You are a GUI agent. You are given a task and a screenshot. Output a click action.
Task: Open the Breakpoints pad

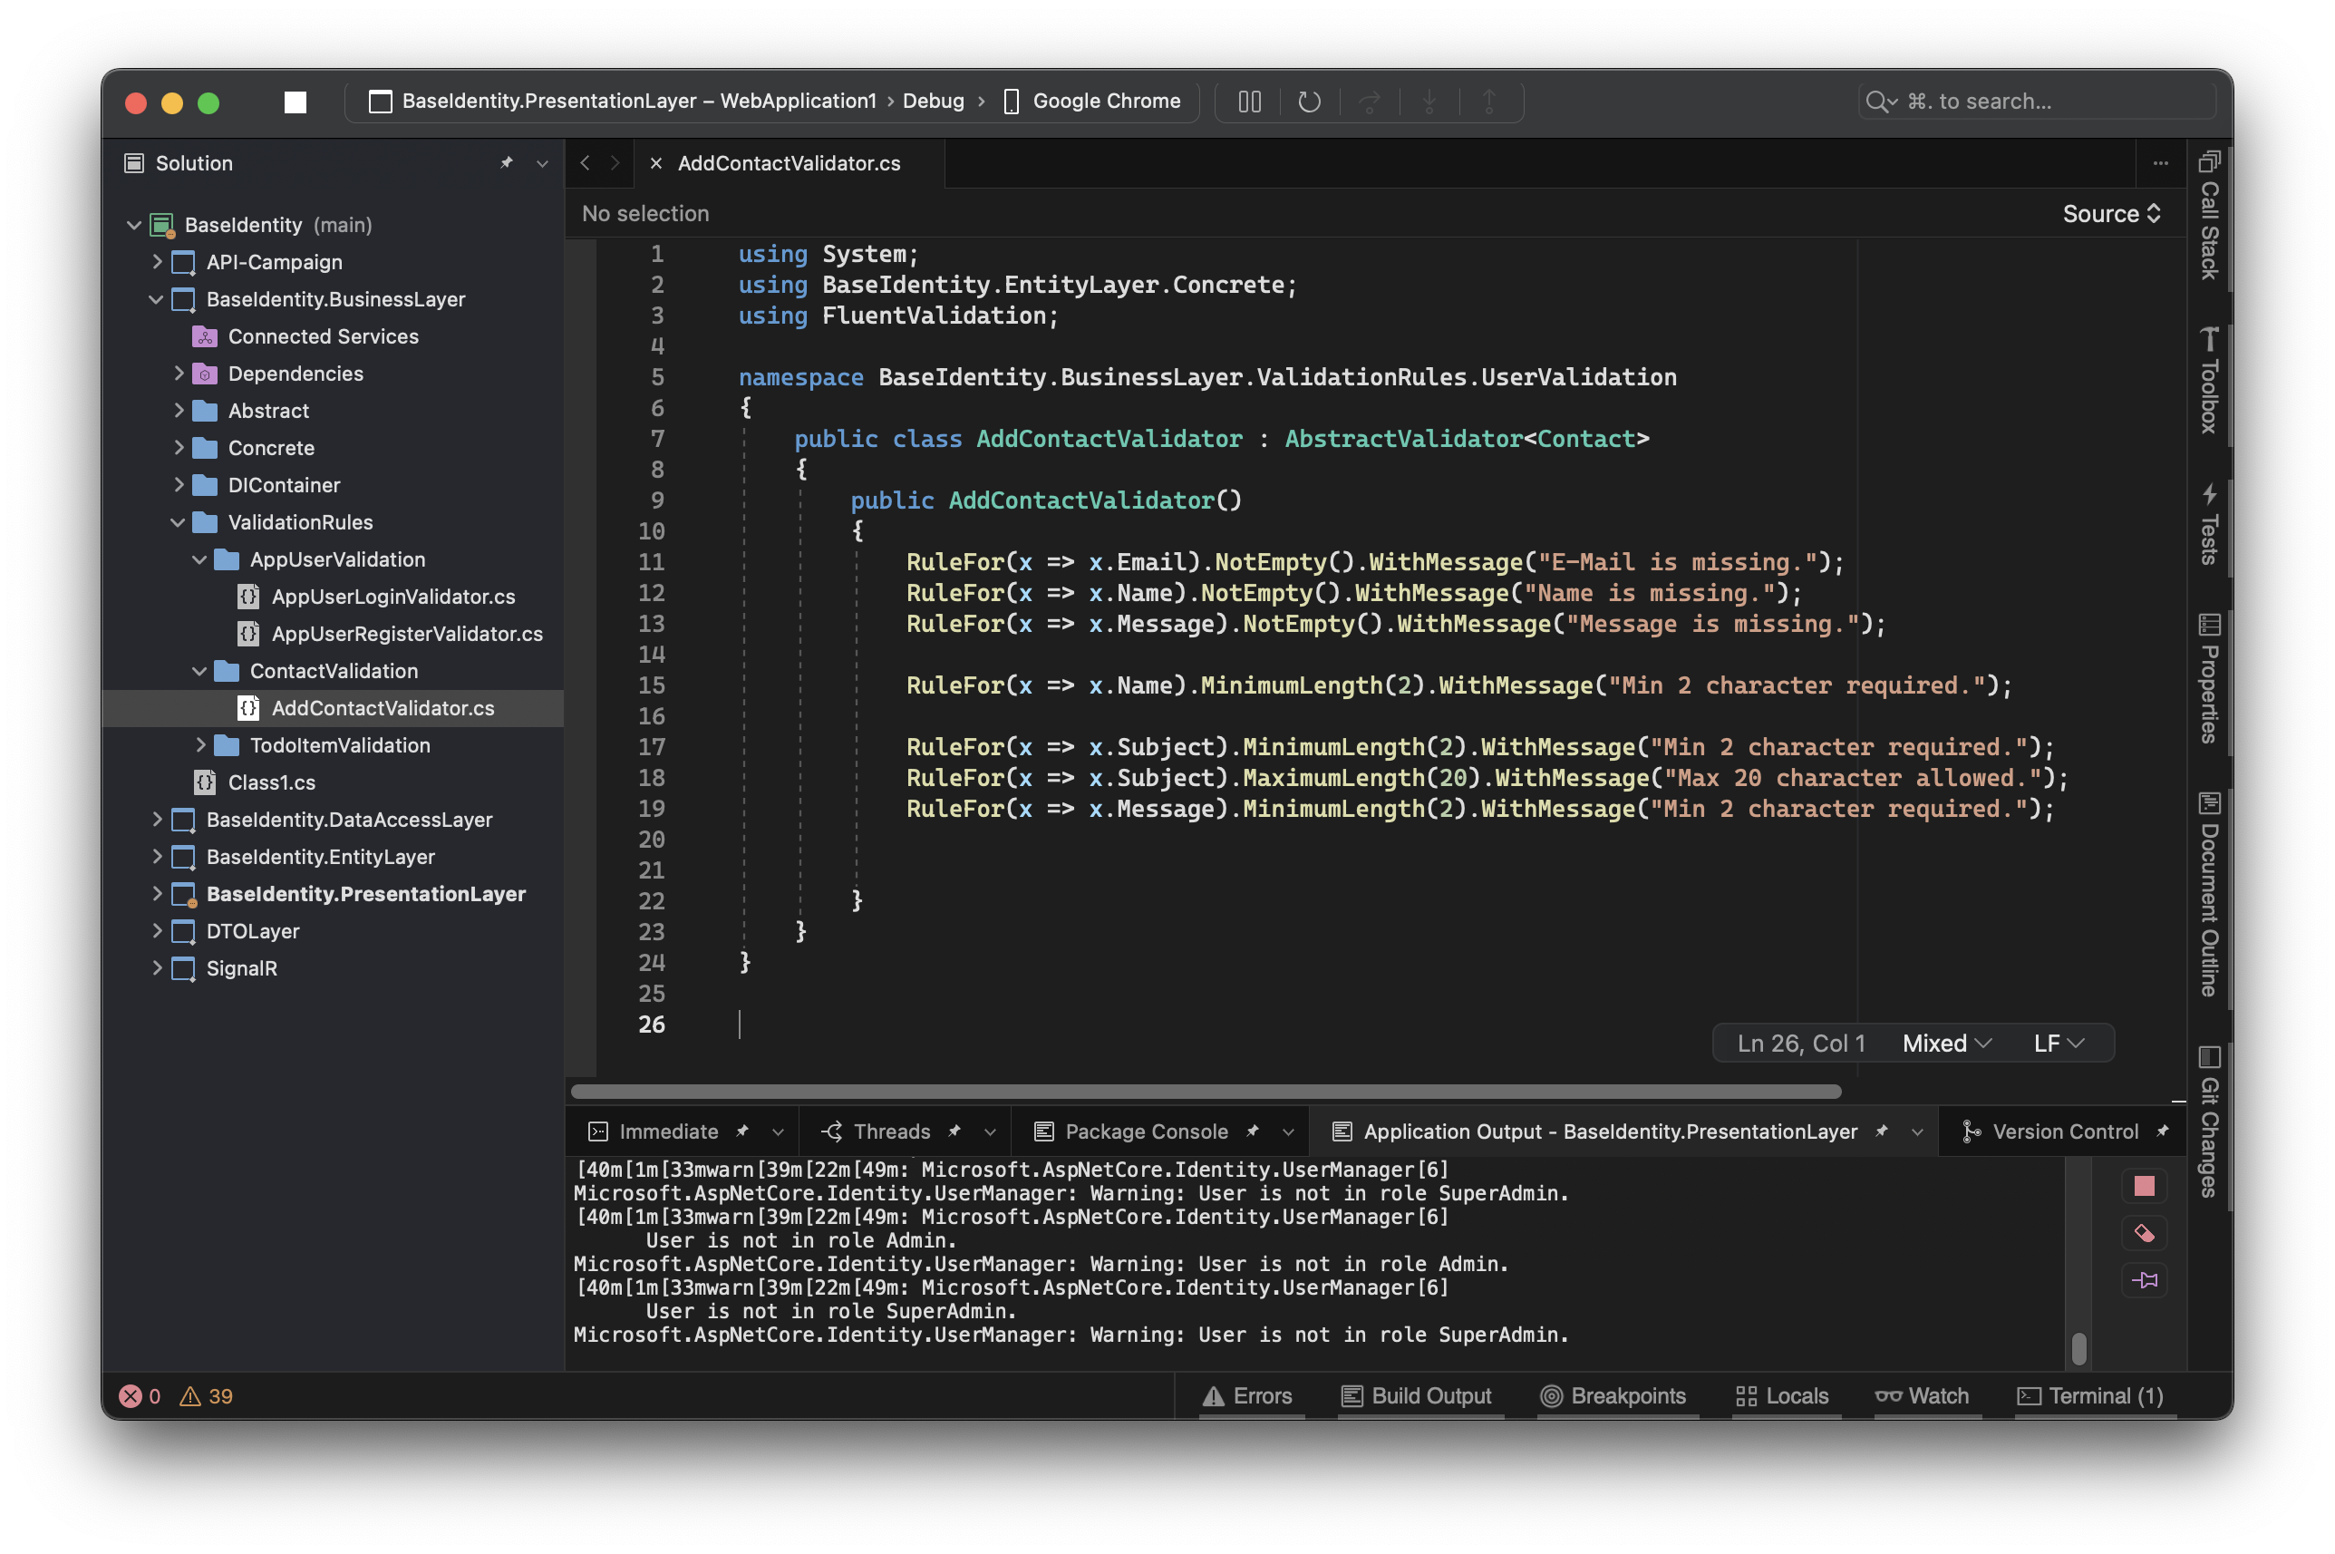click(x=1613, y=1395)
